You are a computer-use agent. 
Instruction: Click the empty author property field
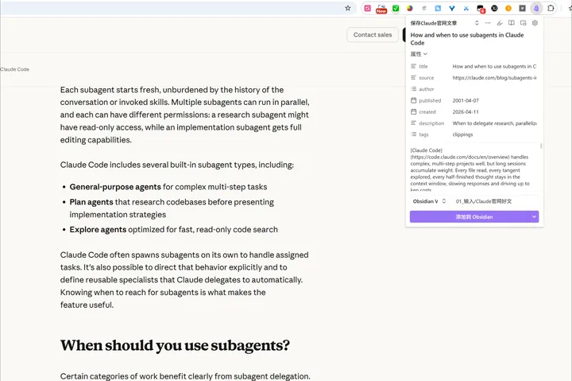click(494, 89)
